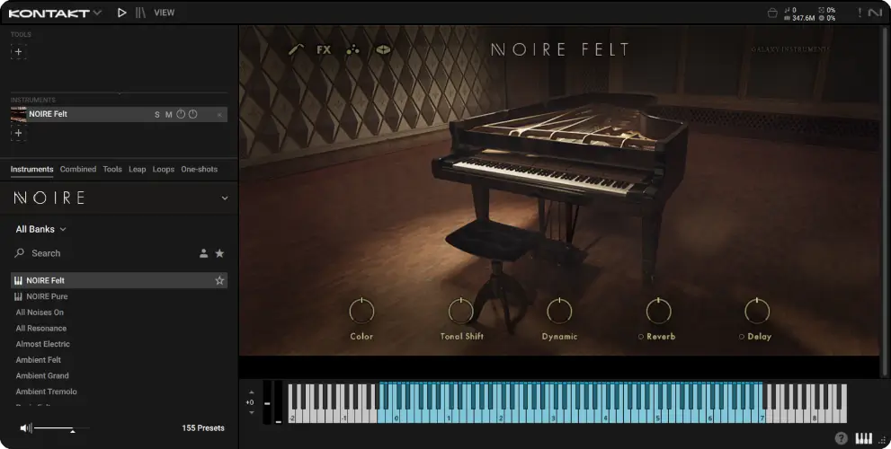Image resolution: width=891 pixels, height=449 pixels.
Task: Enable the Reverb effect toggle
Action: tap(640, 337)
